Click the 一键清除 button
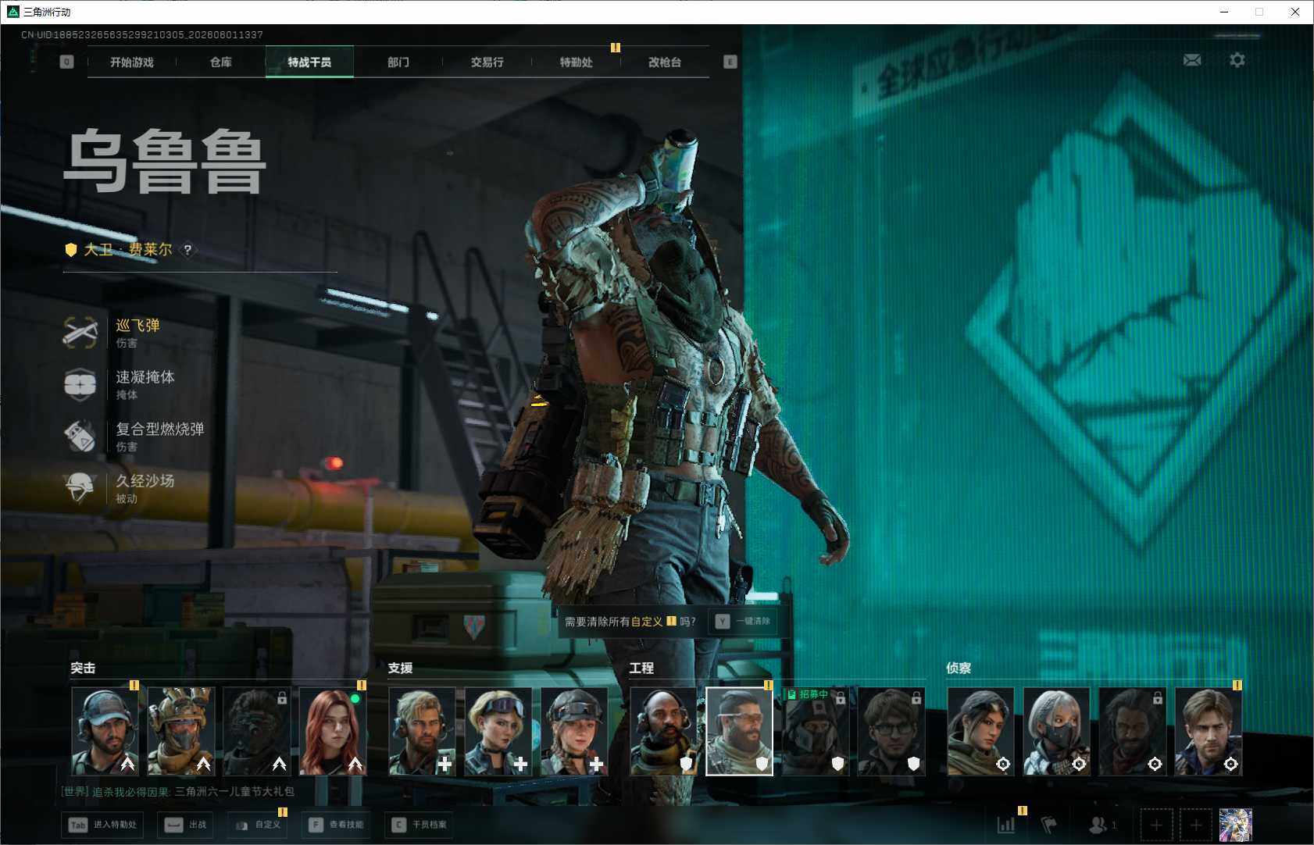 pos(743,622)
